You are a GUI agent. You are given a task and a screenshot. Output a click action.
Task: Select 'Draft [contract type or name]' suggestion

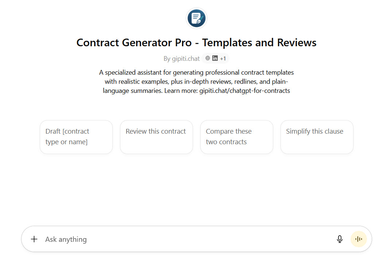(76, 137)
